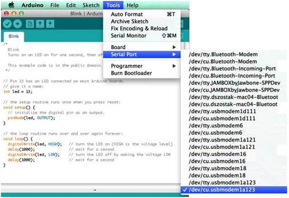Viewport: 289px width, 198px height.
Task: Open the Apple menu logo
Action: (x=10, y=5)
